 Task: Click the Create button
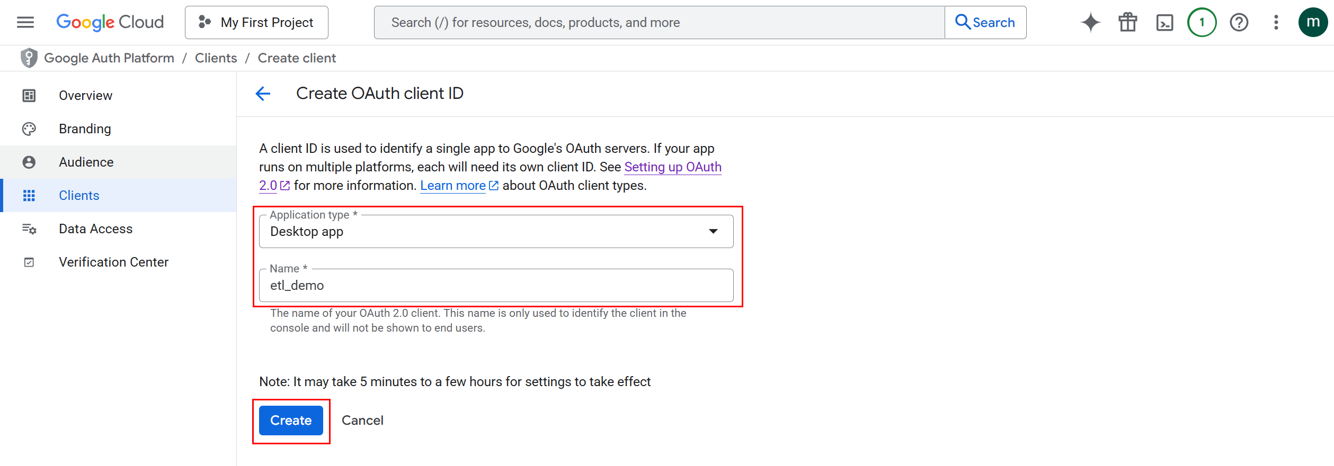(291, 421)
